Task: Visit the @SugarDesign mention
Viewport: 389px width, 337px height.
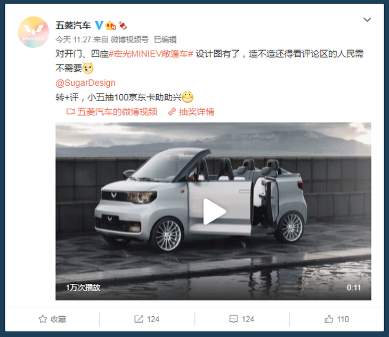Action: coord(86,83)
